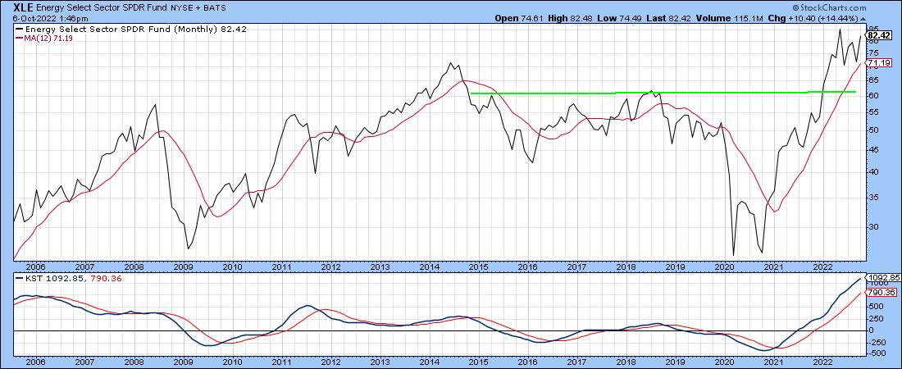Click 2008 on the price panel time axis
This screenshot has height=369, width=902.
point(134,267)
